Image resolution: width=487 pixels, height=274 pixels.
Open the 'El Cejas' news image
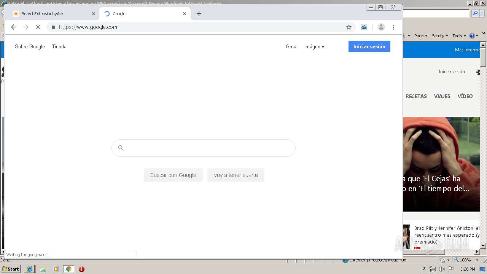(x=441, y=164)
